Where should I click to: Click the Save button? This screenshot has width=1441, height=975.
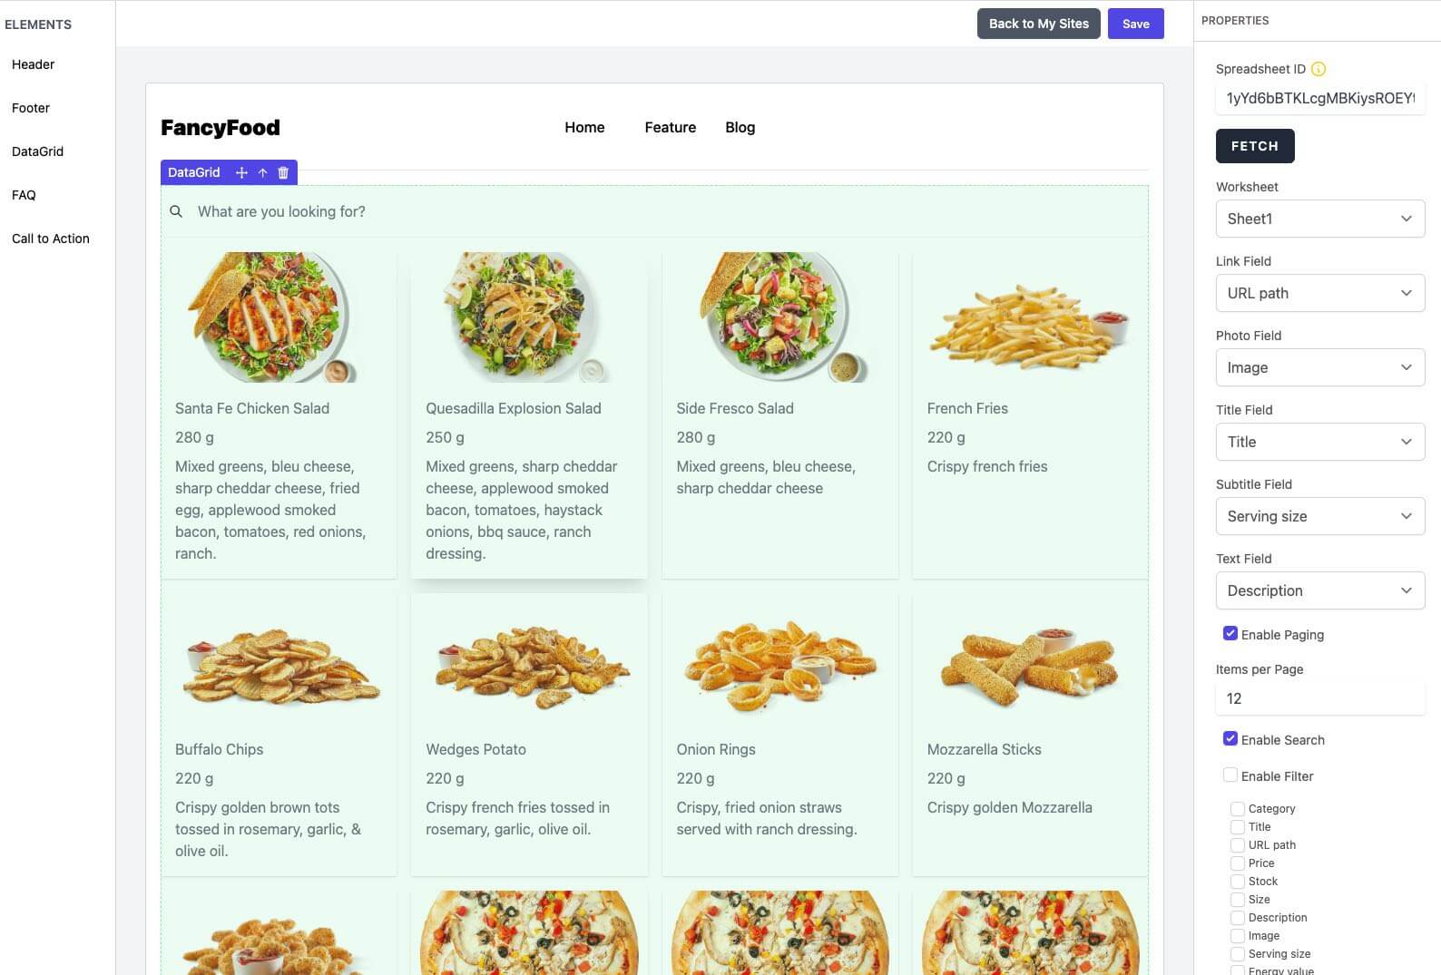pyautogui.click(x=1135, y=24)
